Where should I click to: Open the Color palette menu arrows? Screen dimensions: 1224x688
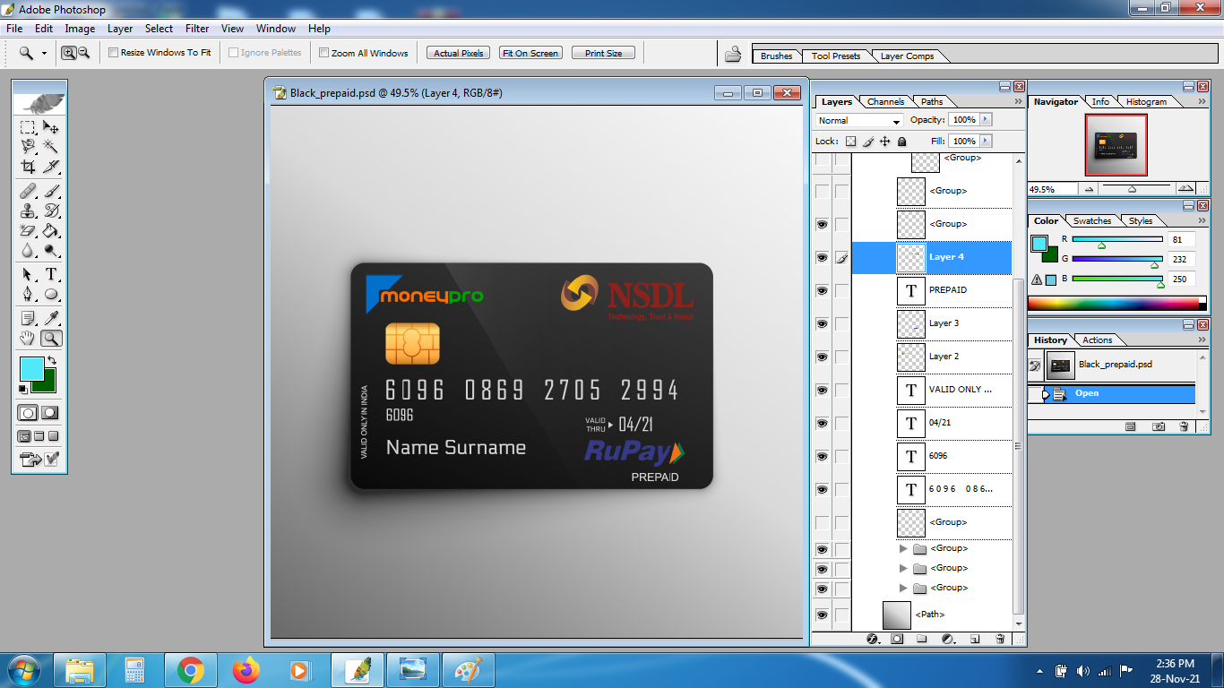coord(1200,221)
